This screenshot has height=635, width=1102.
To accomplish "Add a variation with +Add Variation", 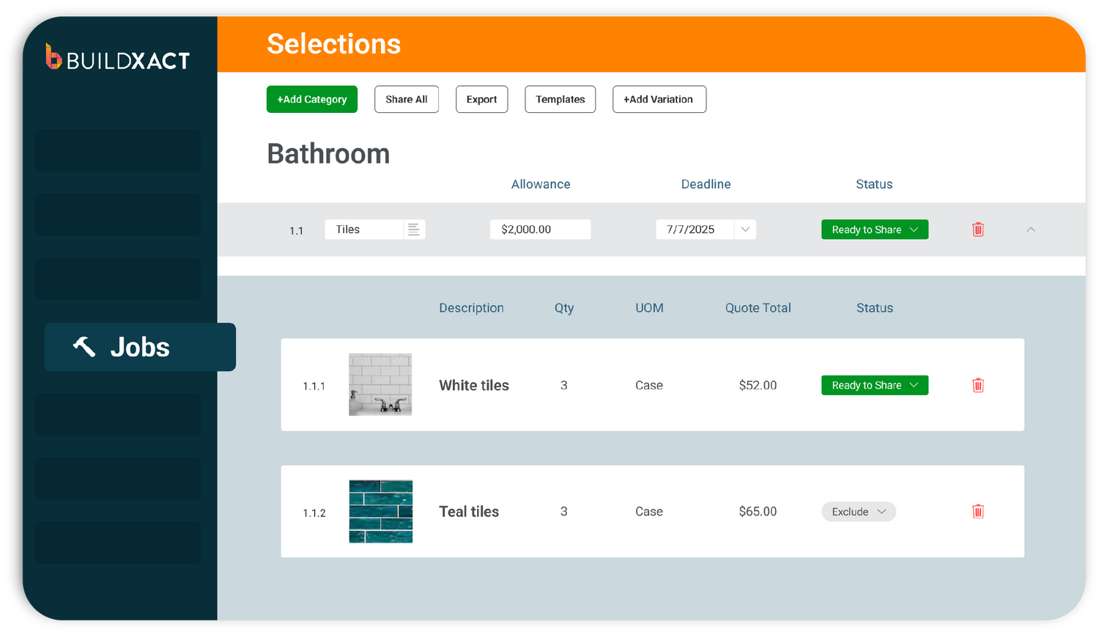I will coord(659,99).
